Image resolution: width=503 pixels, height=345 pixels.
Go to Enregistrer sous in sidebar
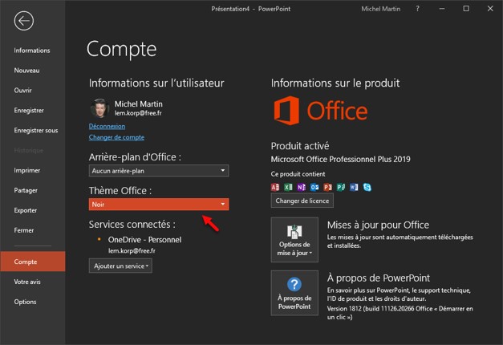(36, 130)
